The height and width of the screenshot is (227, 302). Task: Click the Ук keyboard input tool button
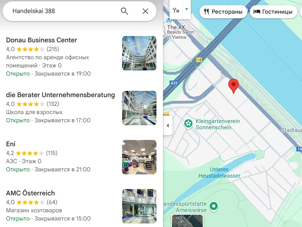point(176,10)
